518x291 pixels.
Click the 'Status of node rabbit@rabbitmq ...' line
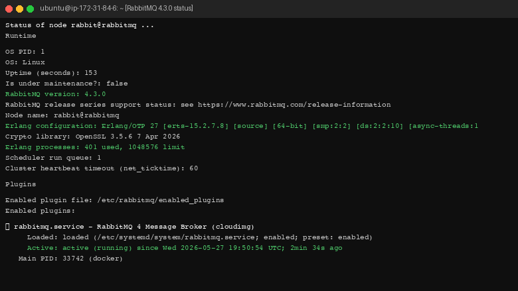pos(80,25)
